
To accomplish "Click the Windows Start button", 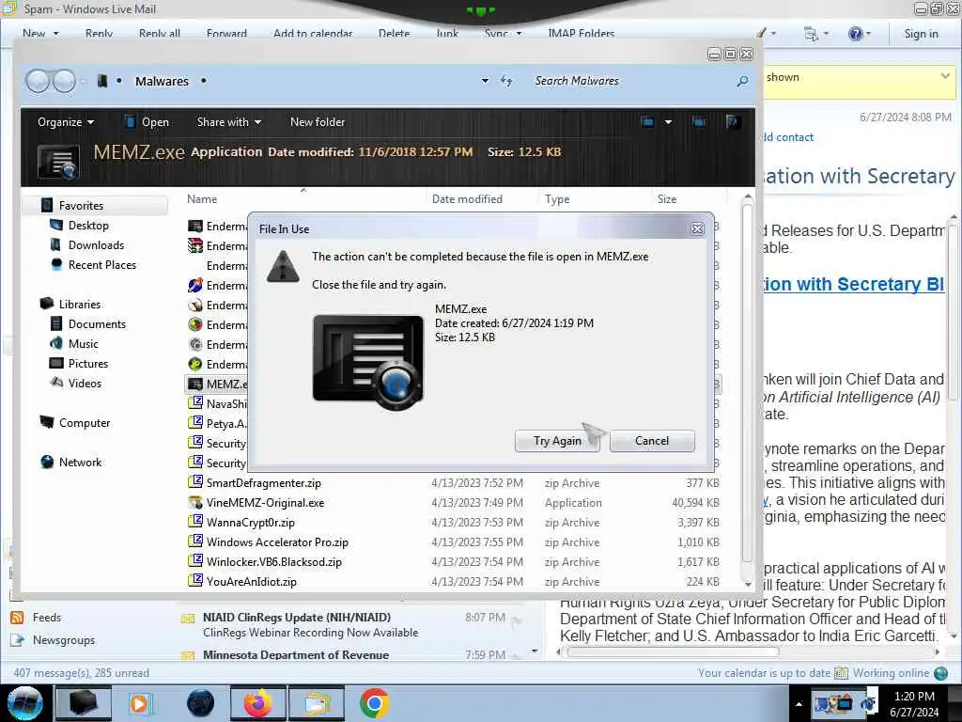I will click(25, 703).
